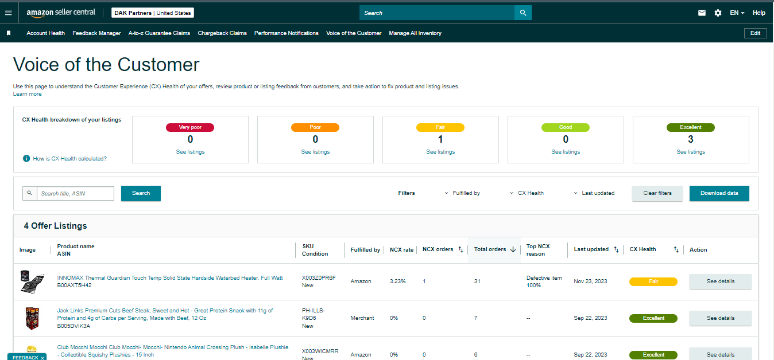774x360 pixels.
Task: Click ASIN B00AXT5H42 text
Action: click(74, 285)
